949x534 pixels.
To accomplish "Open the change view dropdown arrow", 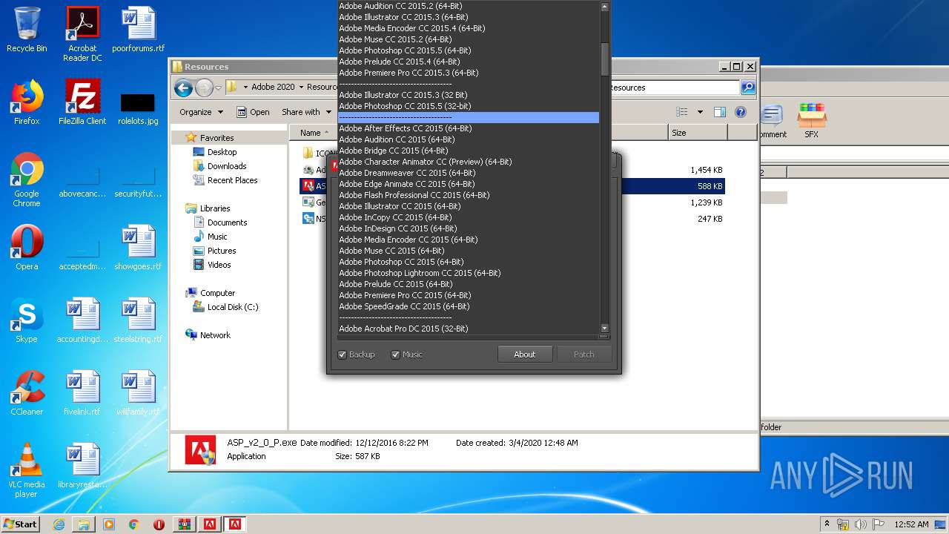I will point(700,112).
